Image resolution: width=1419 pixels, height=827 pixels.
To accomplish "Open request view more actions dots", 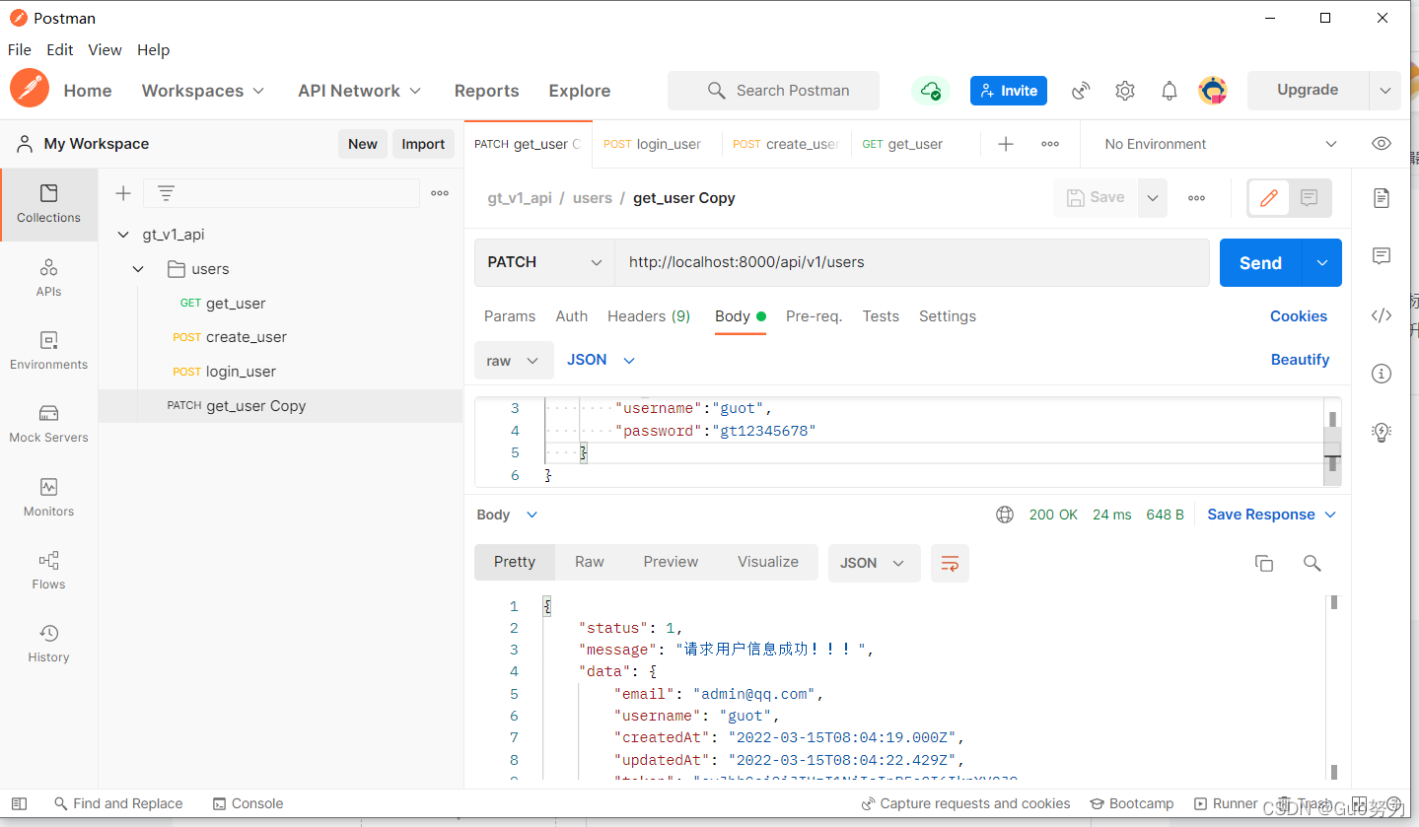I will click(1196, 198).
